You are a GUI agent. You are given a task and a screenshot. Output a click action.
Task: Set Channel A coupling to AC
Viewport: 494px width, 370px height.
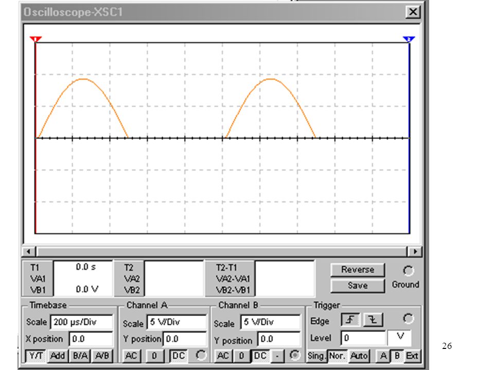pyautogui.click(x=131, y=356)
